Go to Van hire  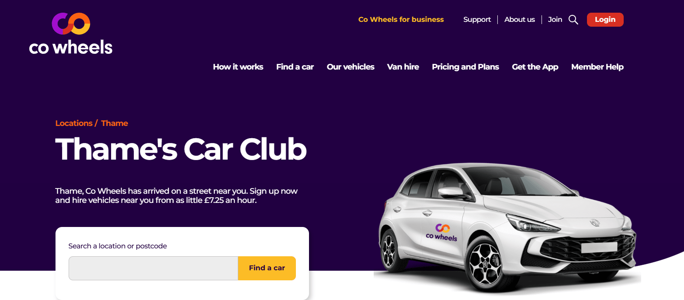pyautogui.click(x=403, y=67)
